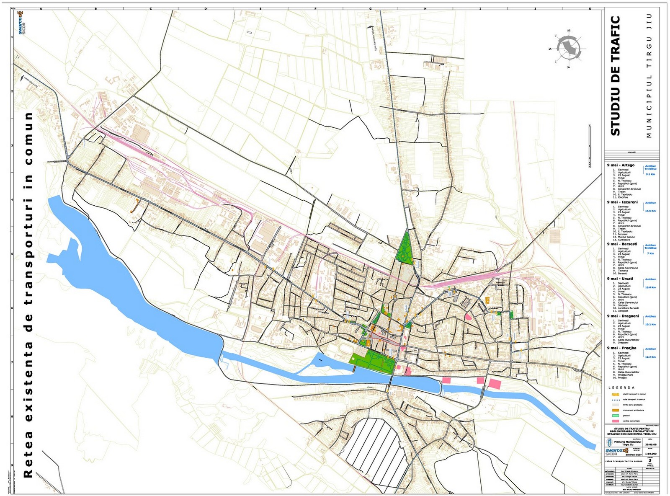The height and width of the screenshot is (496, 670).
Task: Select the orange architectural monument legend swatch
Action: pyautogui.click(x=615, y=410)
